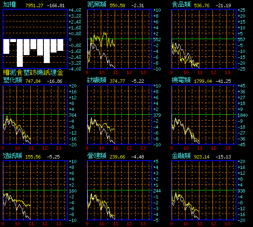The width and height of the screenshot is (253, 227).
Task: Click the 造紙類 chart plot area
Action: tap(35, 190)
